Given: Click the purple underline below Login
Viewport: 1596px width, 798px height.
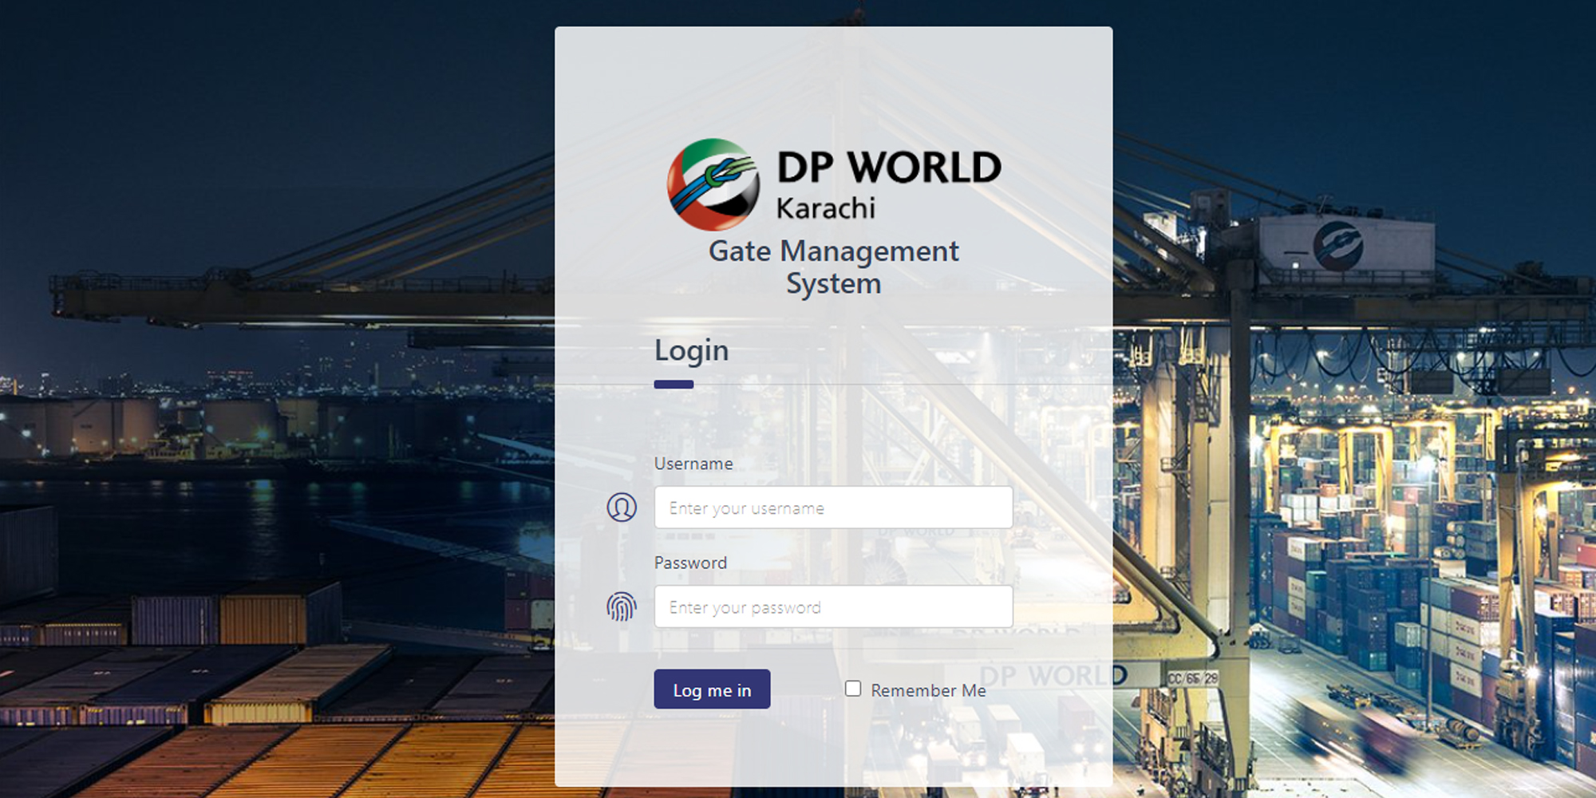Looking at the screenshot, I should 674,385.
